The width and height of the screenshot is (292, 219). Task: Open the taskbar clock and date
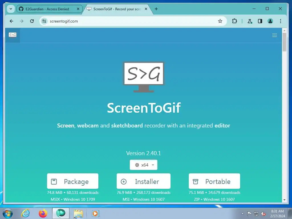(x=277, y=214)
